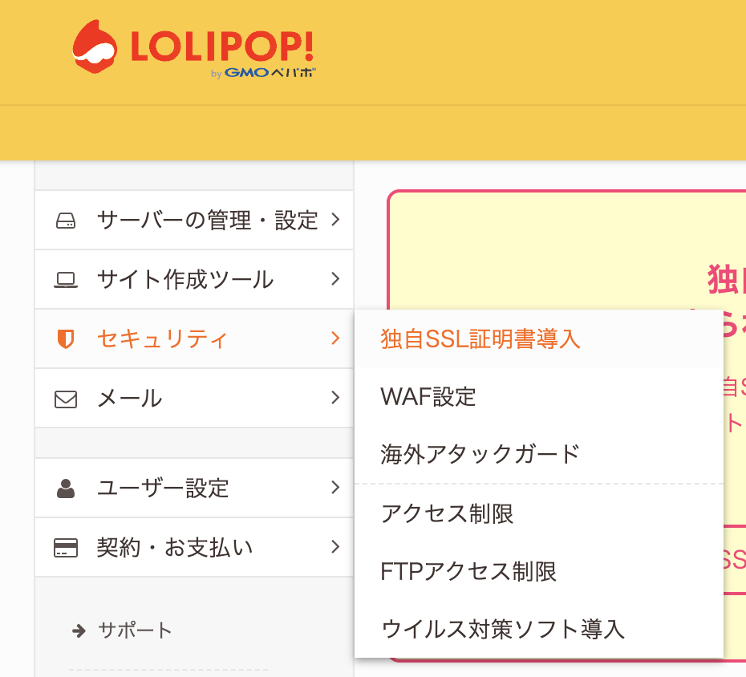Click the laptop icon beside サイト作成ツール
The width and height of the screenshot is (746, 677).
pyautogui.click(x=66, y=280)
